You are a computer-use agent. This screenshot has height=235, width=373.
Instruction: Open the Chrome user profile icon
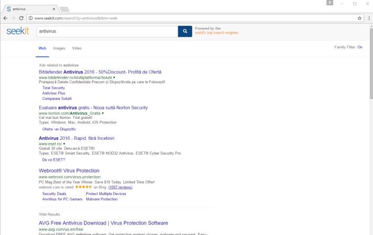[x=329, y=3]
